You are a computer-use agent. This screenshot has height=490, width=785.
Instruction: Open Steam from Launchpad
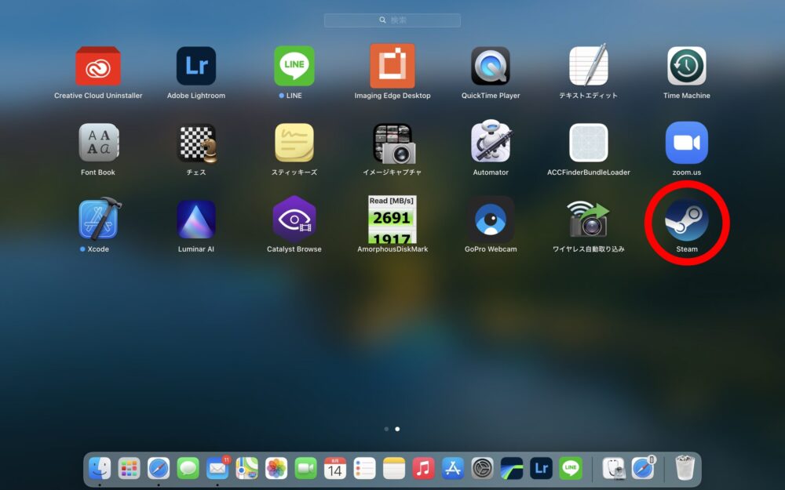pos(686,220)
